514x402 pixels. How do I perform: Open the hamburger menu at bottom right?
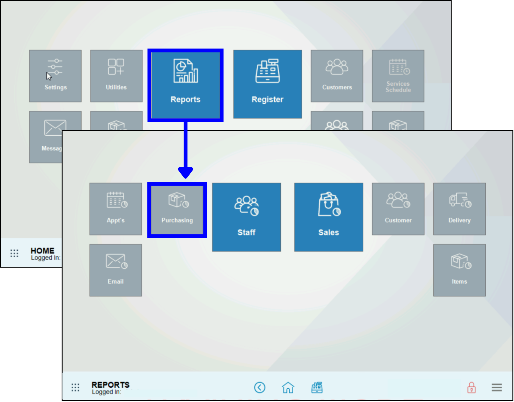496,388
